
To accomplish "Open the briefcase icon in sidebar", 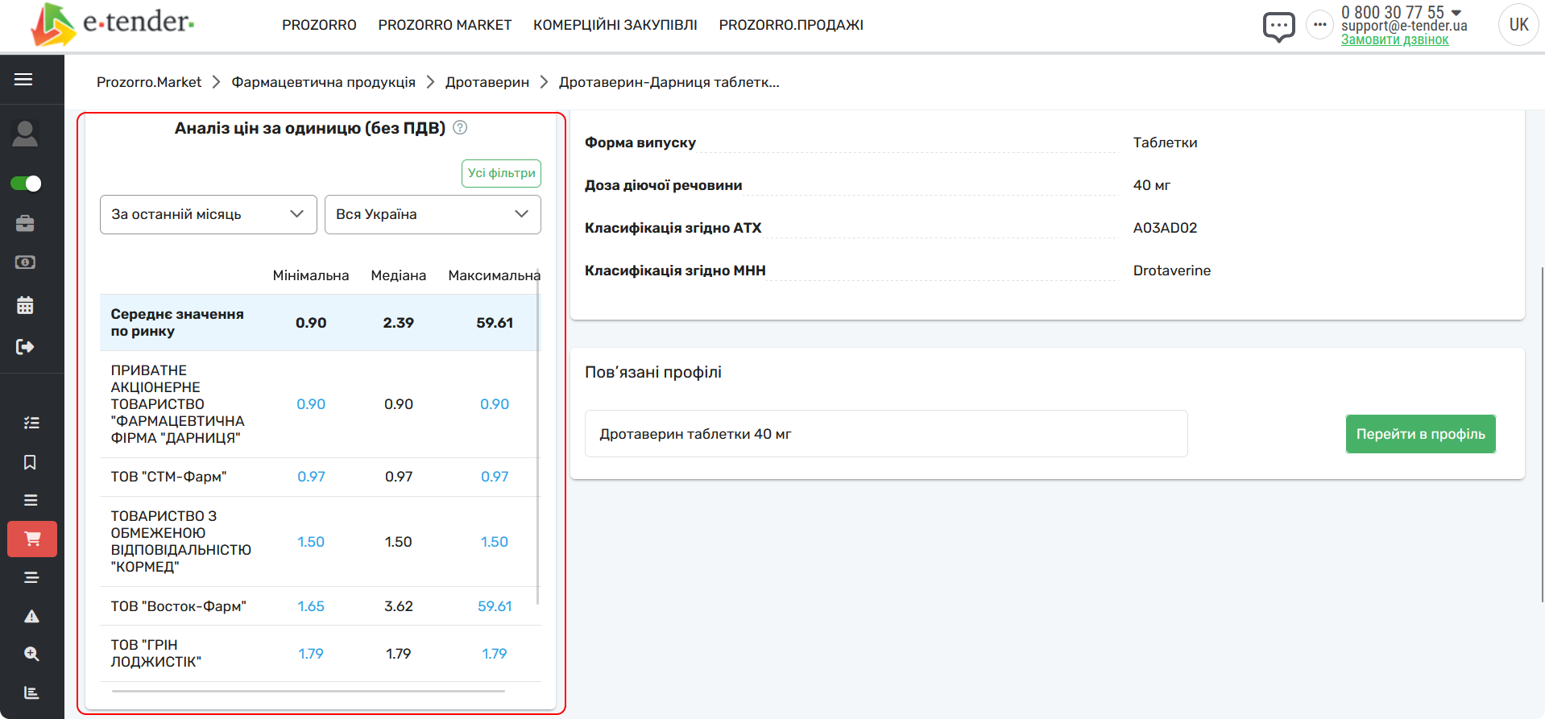I will pos(25,223).
